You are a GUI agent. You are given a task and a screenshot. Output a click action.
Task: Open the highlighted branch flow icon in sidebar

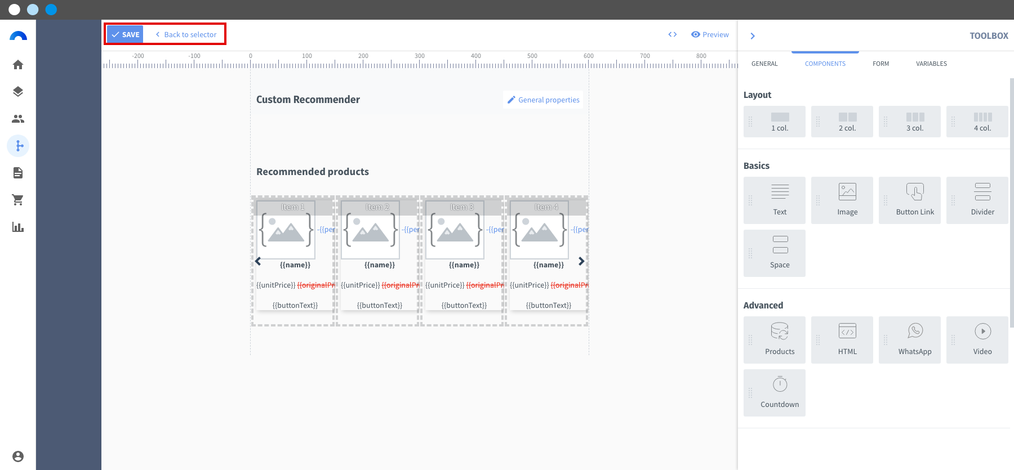tap(18, 146)
